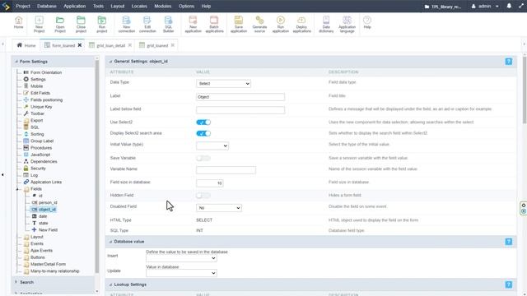Open the Application menu

coord(75,6)
